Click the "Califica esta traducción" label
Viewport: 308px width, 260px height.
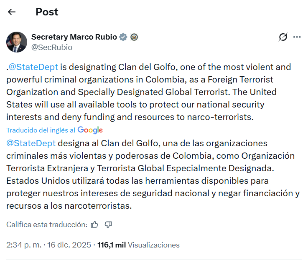click(x=46, y=225)
